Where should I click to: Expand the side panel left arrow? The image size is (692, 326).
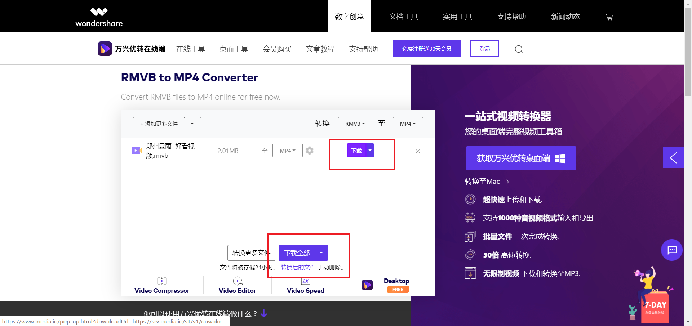673,157
